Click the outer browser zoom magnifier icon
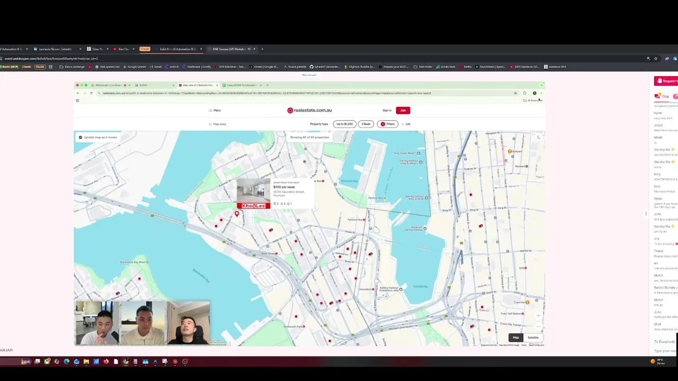The width and height of the screenshot is (678, 381). pos(648,58)
